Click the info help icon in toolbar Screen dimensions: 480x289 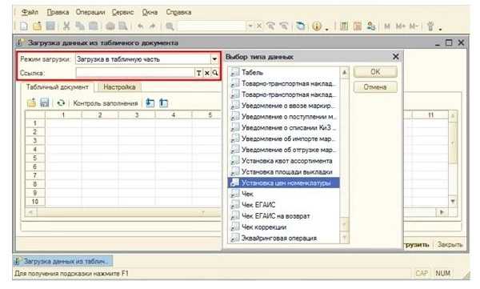pos(317,26)
